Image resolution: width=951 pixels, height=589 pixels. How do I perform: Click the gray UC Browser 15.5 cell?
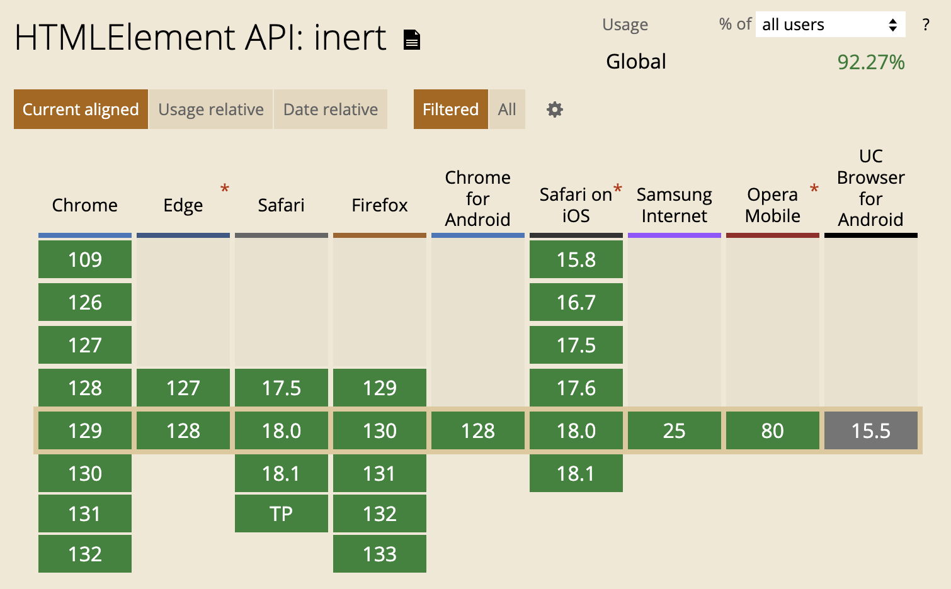[870, 430]
